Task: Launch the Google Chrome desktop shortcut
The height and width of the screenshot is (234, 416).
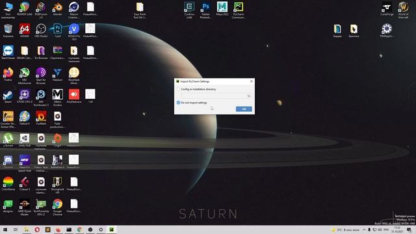Action: pyautogui.click(x=57, y=207)
